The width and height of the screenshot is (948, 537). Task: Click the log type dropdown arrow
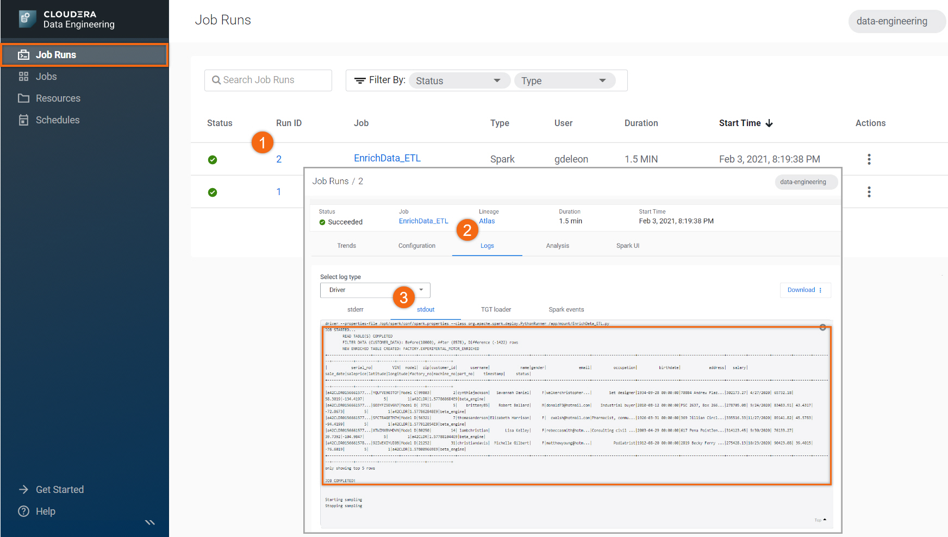point(421,290)
